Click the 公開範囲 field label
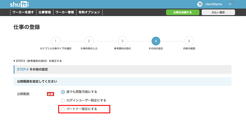 (23, 94)
